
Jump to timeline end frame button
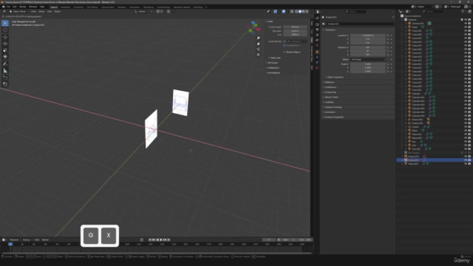[169, 239]
